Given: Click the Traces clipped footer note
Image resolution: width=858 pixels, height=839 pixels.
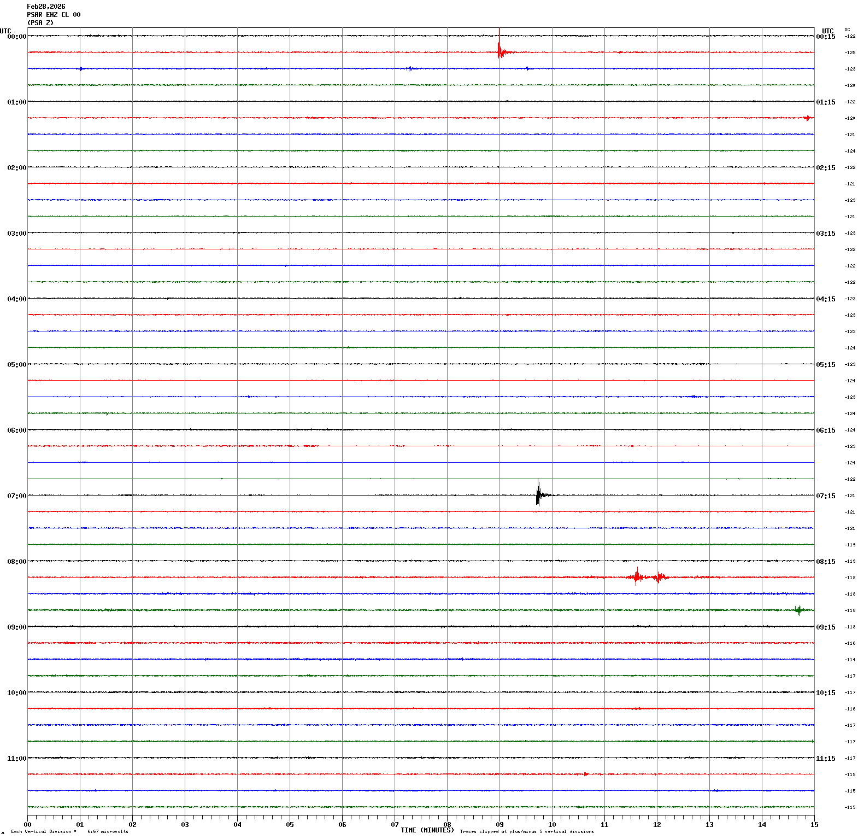Looking at the screenshot, I should point(526,831).
